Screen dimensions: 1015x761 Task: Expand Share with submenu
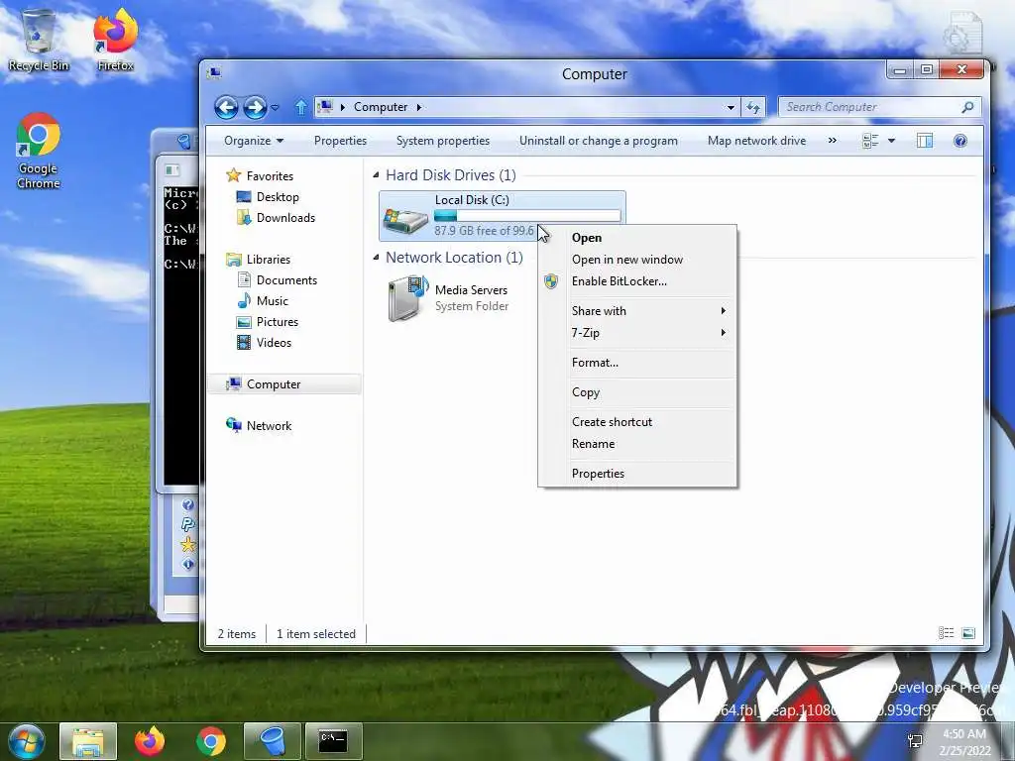(x=637, y=311)
